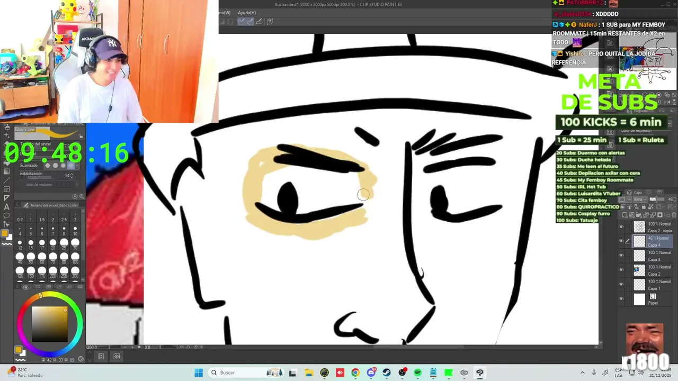Select brush size 100
The height and width of the screenshot is (381, 678).
pyautogui.click(x=75, y=259)
